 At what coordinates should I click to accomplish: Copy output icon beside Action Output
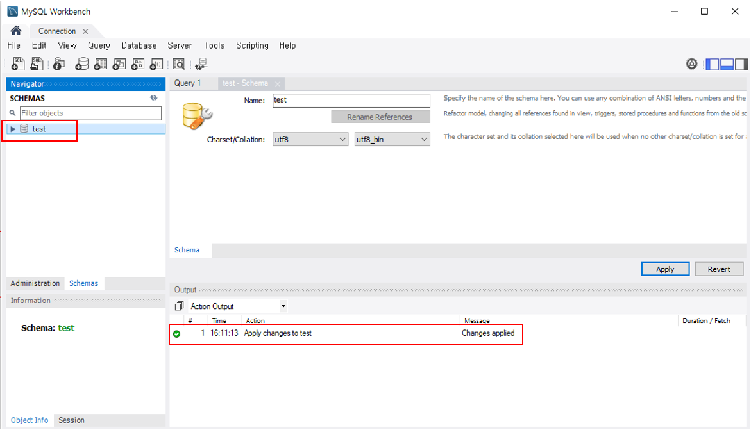179,306
